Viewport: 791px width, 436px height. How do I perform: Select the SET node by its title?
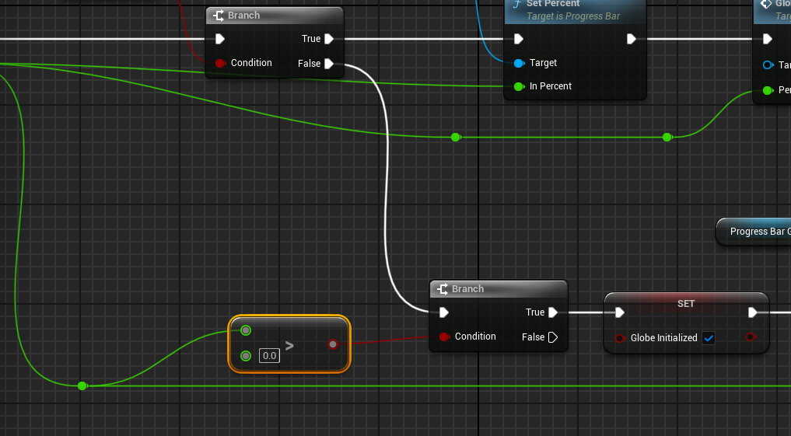tap(685, 303)
